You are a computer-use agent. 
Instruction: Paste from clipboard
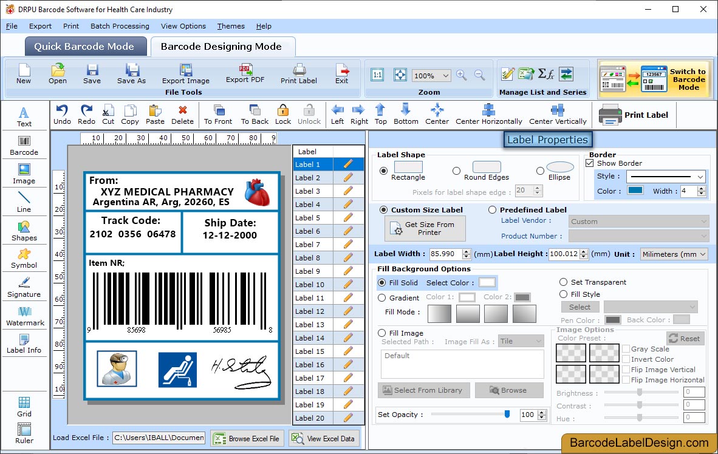point(155,115)
